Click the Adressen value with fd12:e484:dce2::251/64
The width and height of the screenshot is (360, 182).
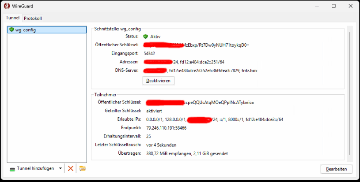tap(184, 62)
